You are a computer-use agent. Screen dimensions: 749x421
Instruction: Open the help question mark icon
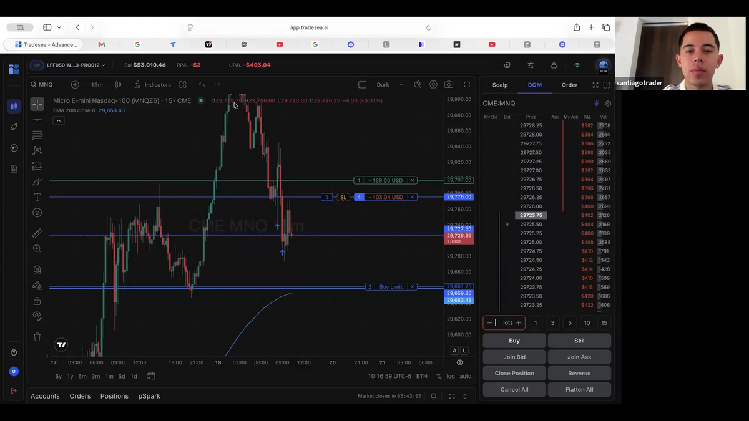pos(14,353)
